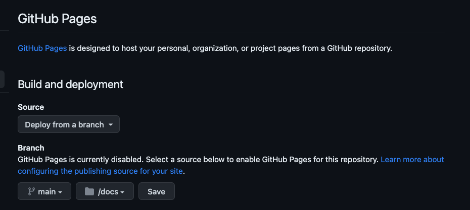Open configuring the publishing source link
This screenshot has width=470, height=210.
[x=100, y=171]
